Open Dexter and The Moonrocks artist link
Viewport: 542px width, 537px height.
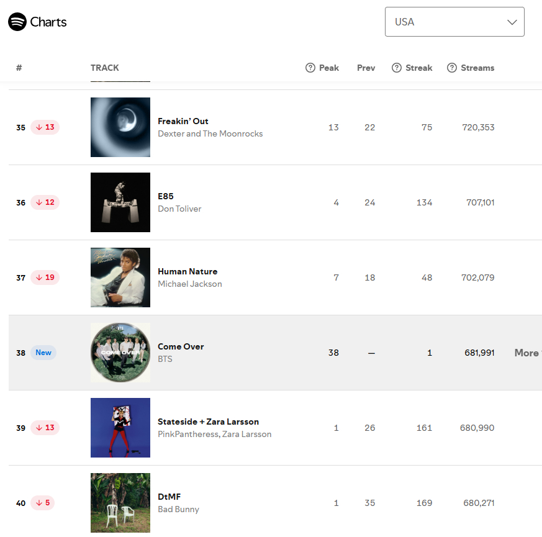210,133
